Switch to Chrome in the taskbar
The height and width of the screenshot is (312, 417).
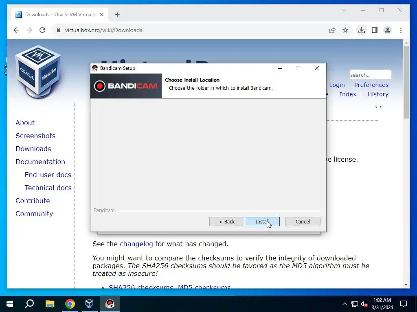[70, 304]
